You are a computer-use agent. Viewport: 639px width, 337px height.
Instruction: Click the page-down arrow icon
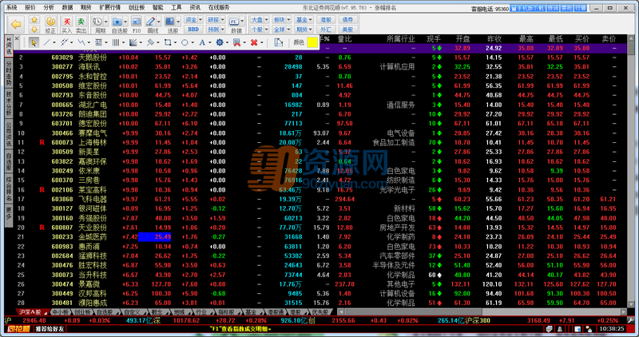click(x=34, y=29)
